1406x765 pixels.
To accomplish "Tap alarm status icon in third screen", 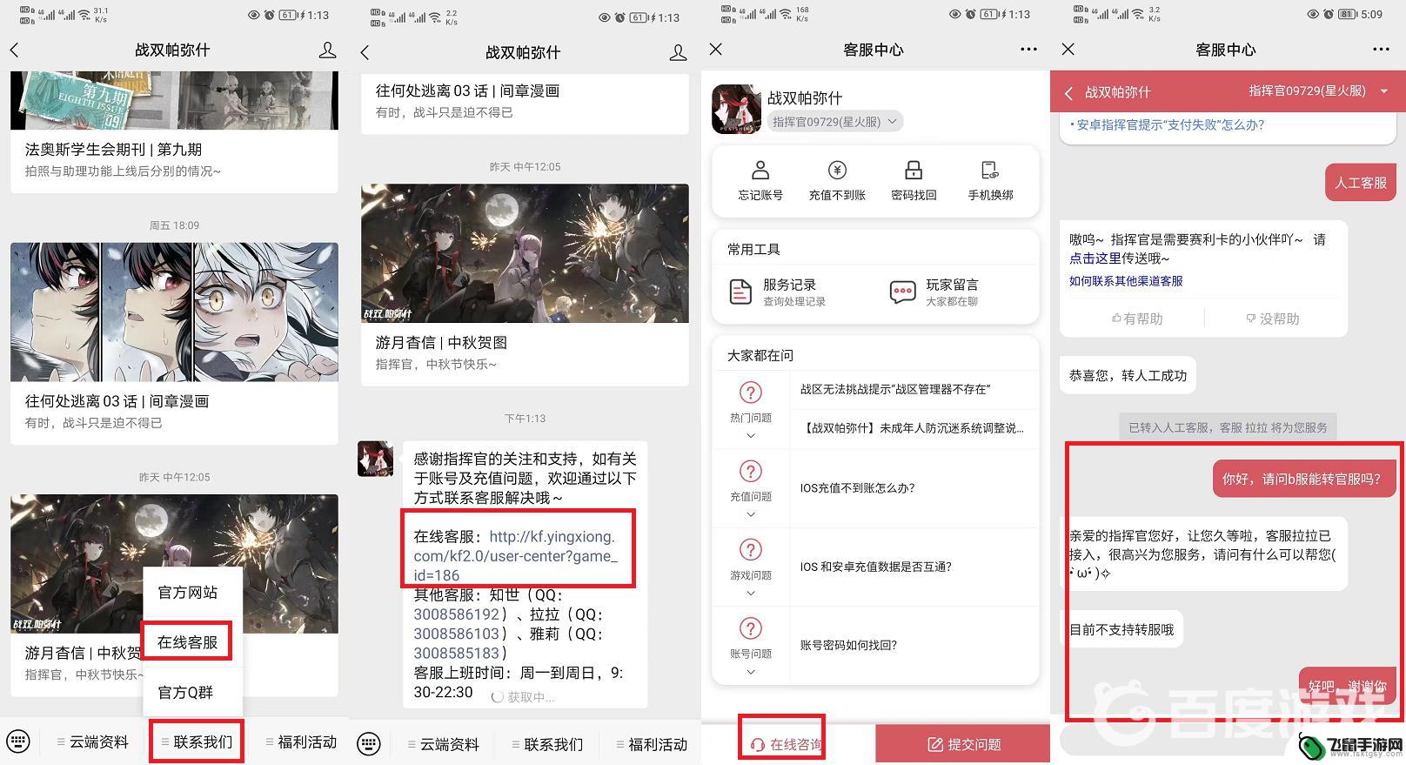I will [x=971, y=16].
